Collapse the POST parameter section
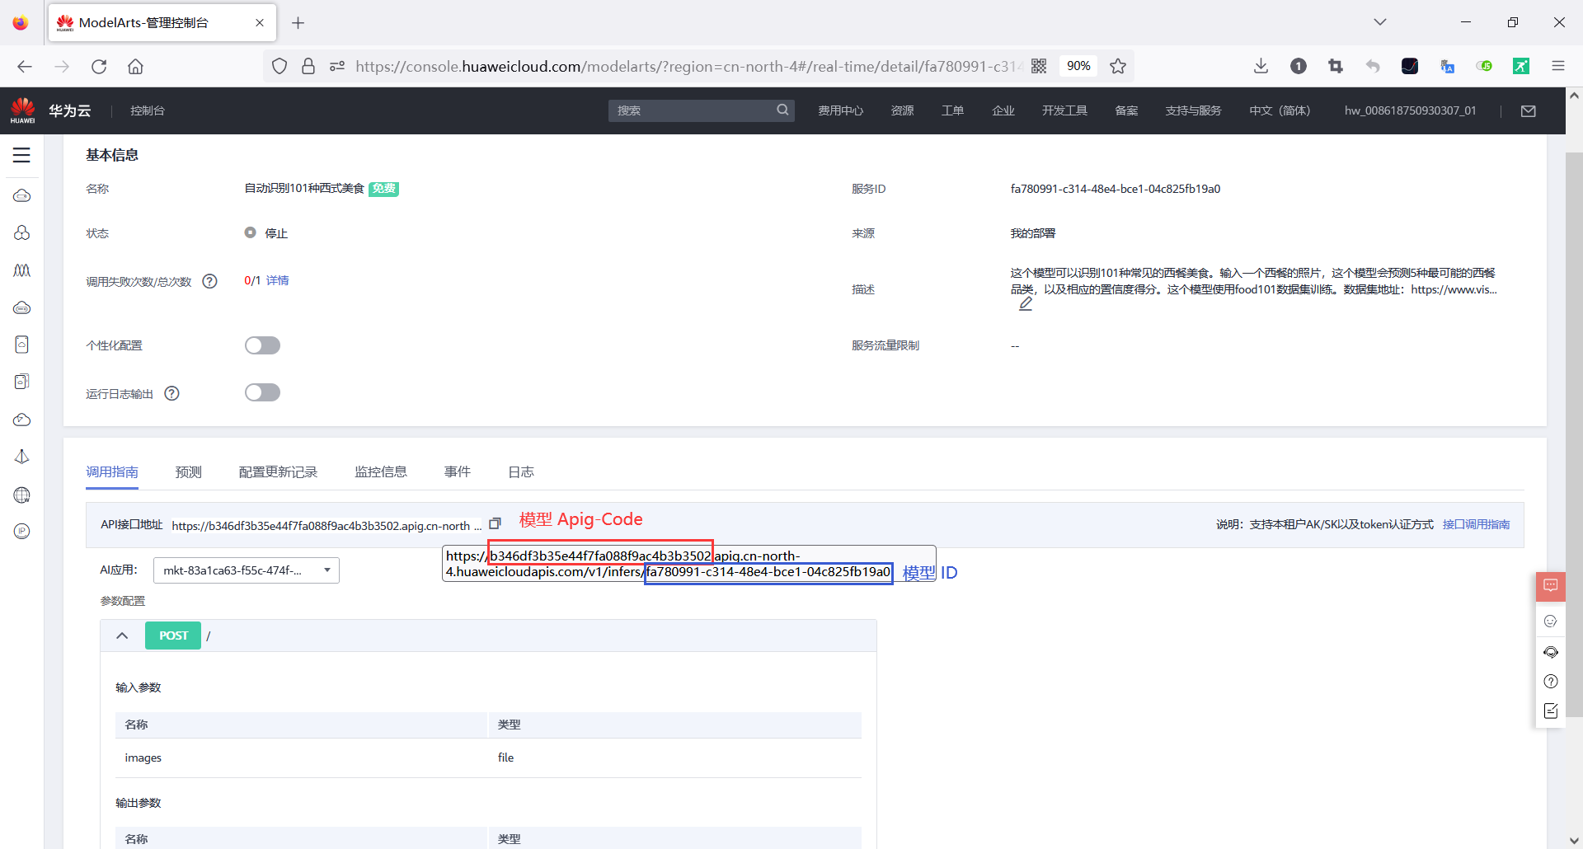The height and width of the screenshot is (849, 1583). (x=122, y=636)
